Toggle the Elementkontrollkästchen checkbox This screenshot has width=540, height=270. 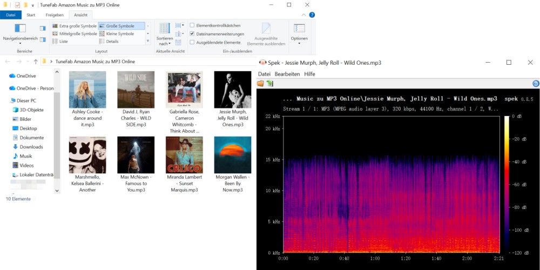(192, 25)
